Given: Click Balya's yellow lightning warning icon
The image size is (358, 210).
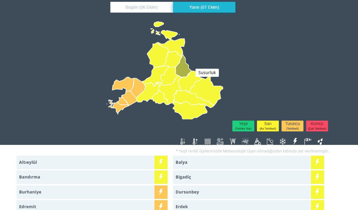Looking at the screenshot, I should (317, 162).
